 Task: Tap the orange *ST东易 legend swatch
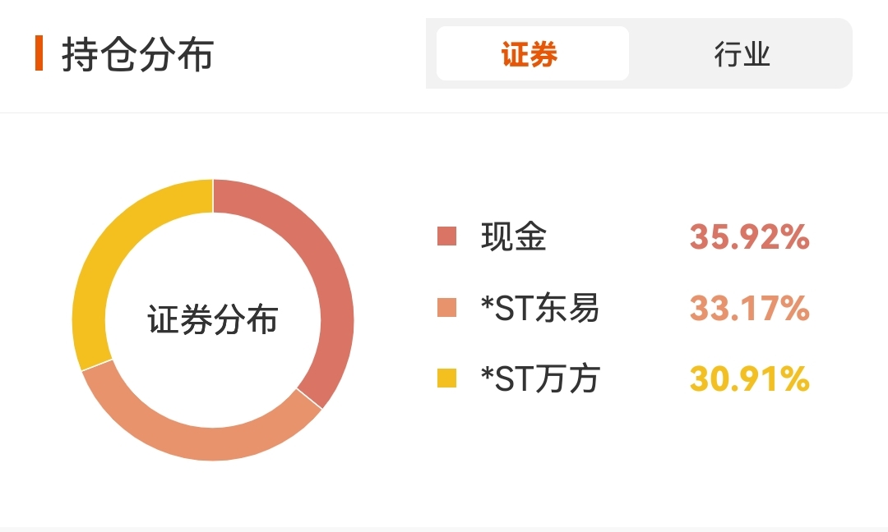coord(446,309)
